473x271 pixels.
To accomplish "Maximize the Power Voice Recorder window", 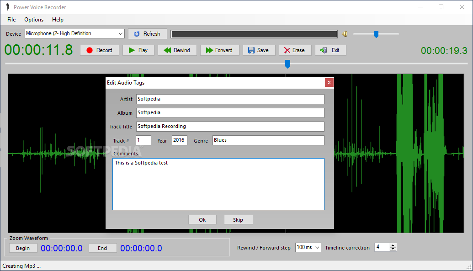I will (441, 7).
